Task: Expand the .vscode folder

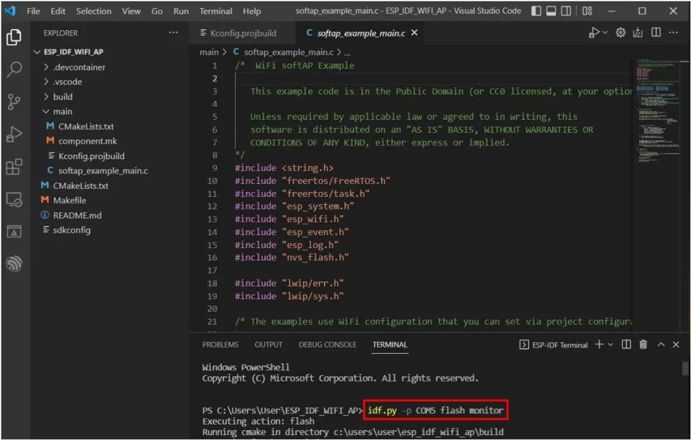Action: point(110,82)
